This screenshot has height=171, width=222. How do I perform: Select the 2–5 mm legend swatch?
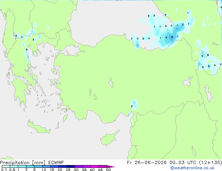pos(30,166)
